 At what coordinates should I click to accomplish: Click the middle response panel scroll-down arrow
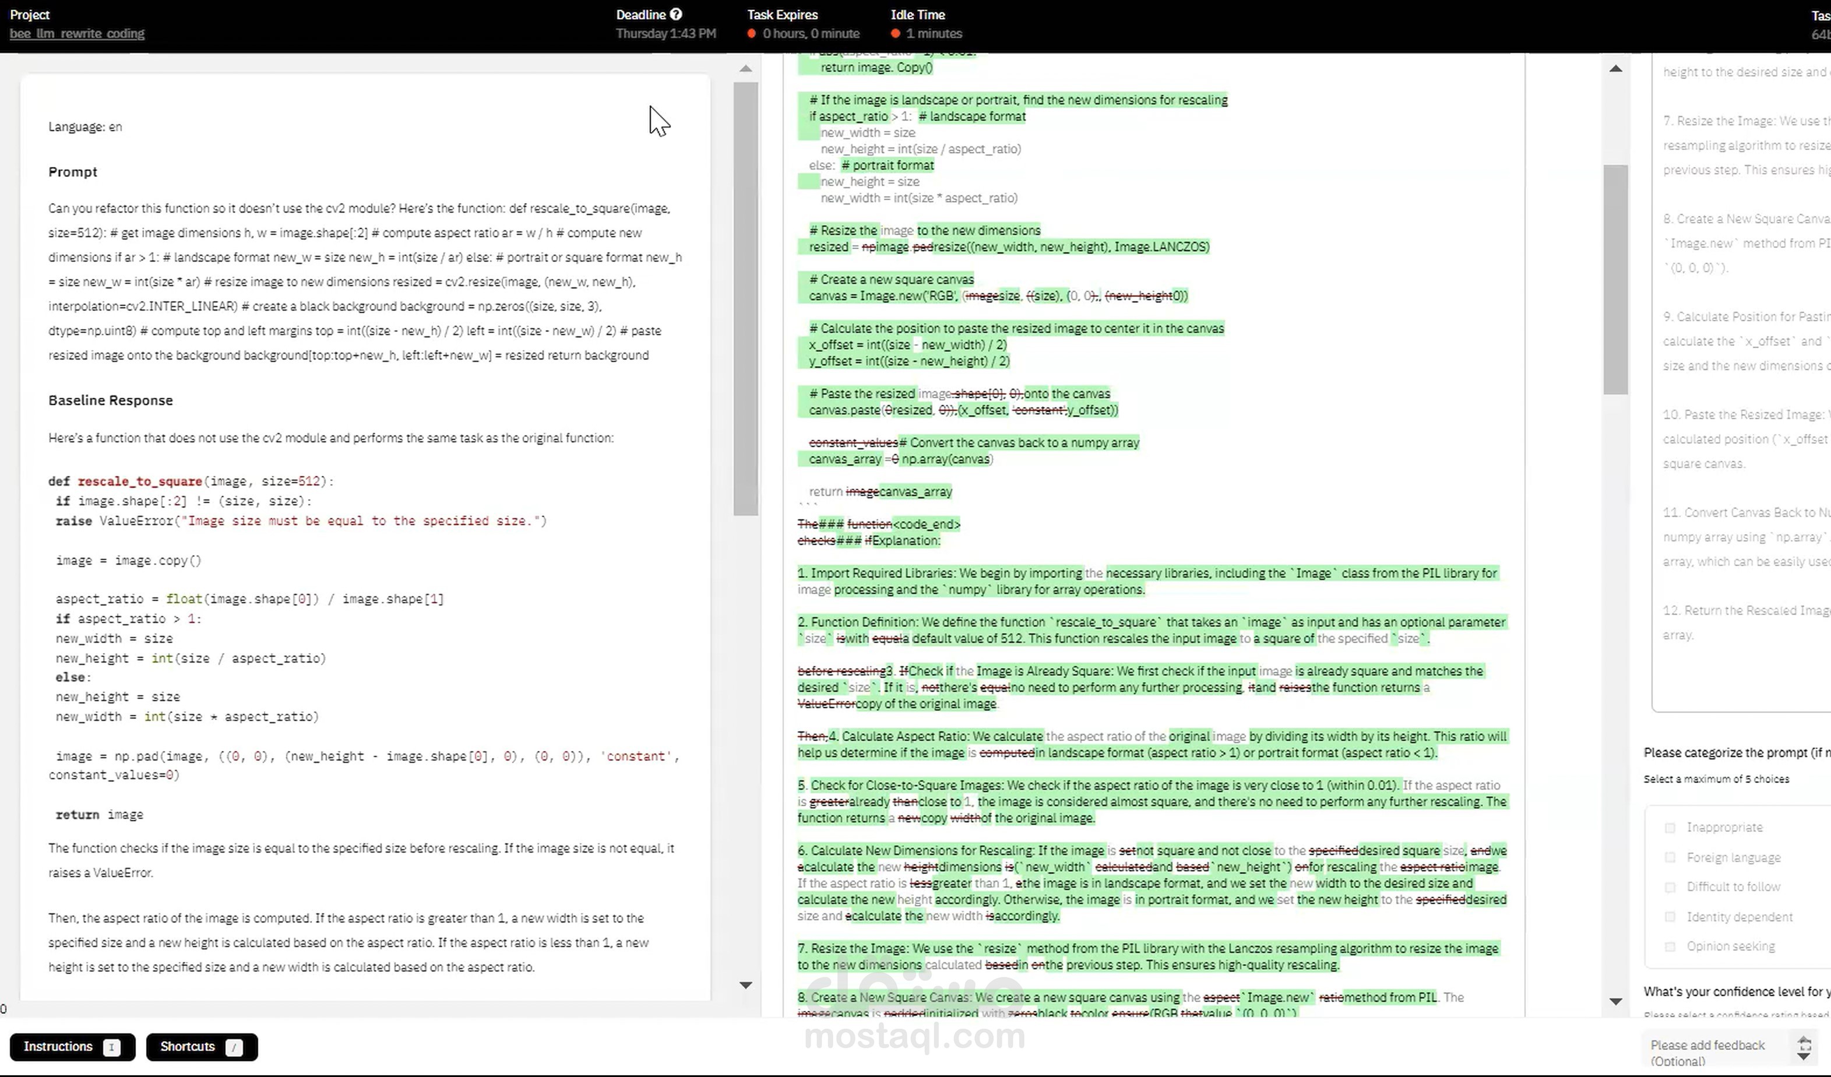tap(1616, 1001)
